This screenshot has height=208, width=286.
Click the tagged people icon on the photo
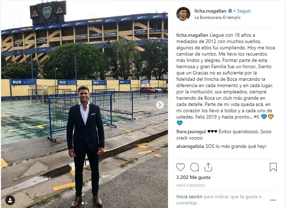[10, 200]
